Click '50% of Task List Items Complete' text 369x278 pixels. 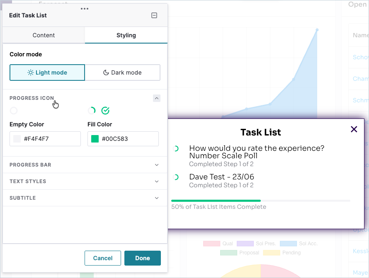coord(218,207)
